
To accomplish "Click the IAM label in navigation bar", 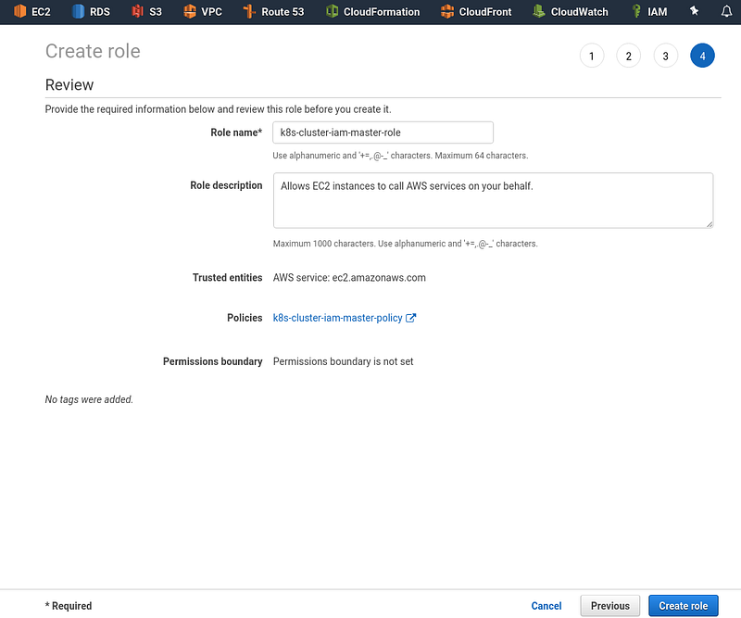I will pos(658,12).
